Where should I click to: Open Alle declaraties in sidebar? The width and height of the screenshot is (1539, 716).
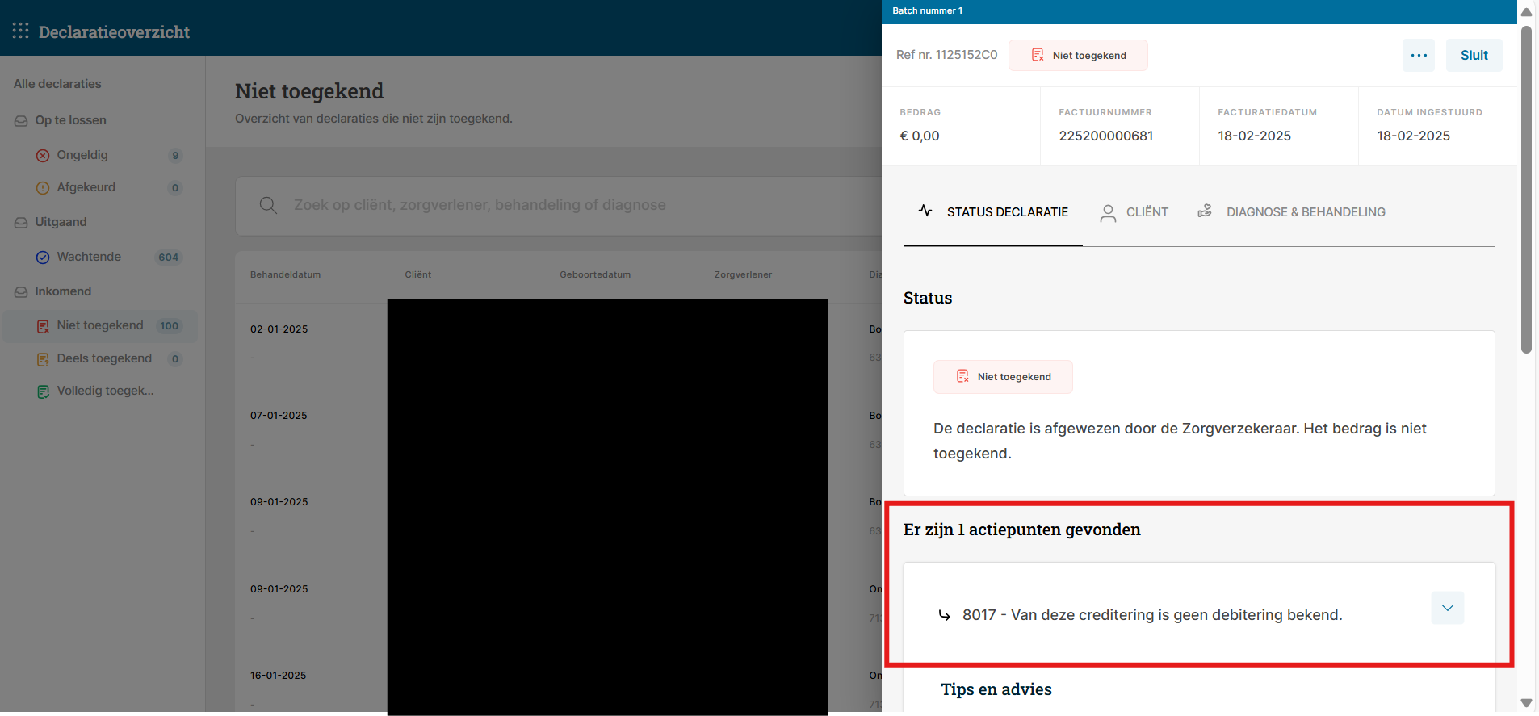coord(57,84)
